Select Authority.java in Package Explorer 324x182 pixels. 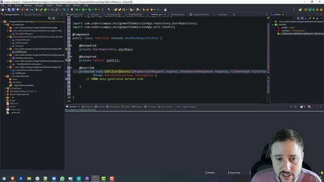click(21, 42)
